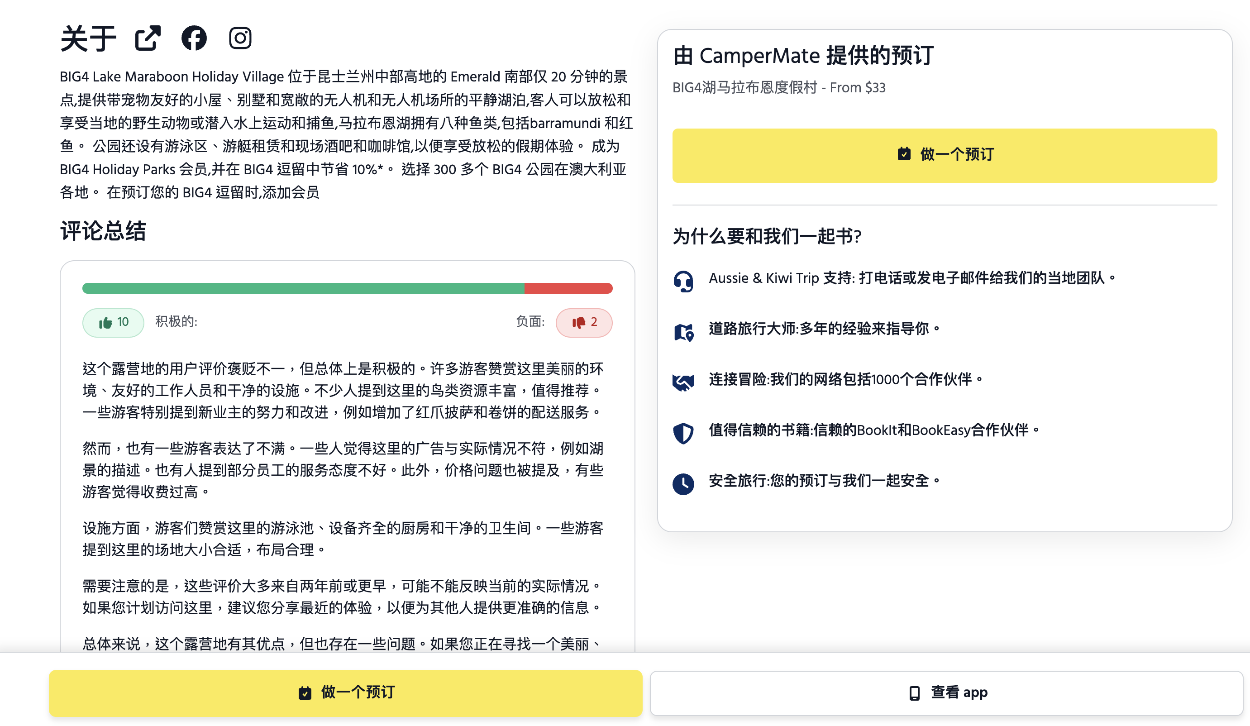Click the 关于 heading
This screenshot has height=726, width=1250.
pos(88,39)
